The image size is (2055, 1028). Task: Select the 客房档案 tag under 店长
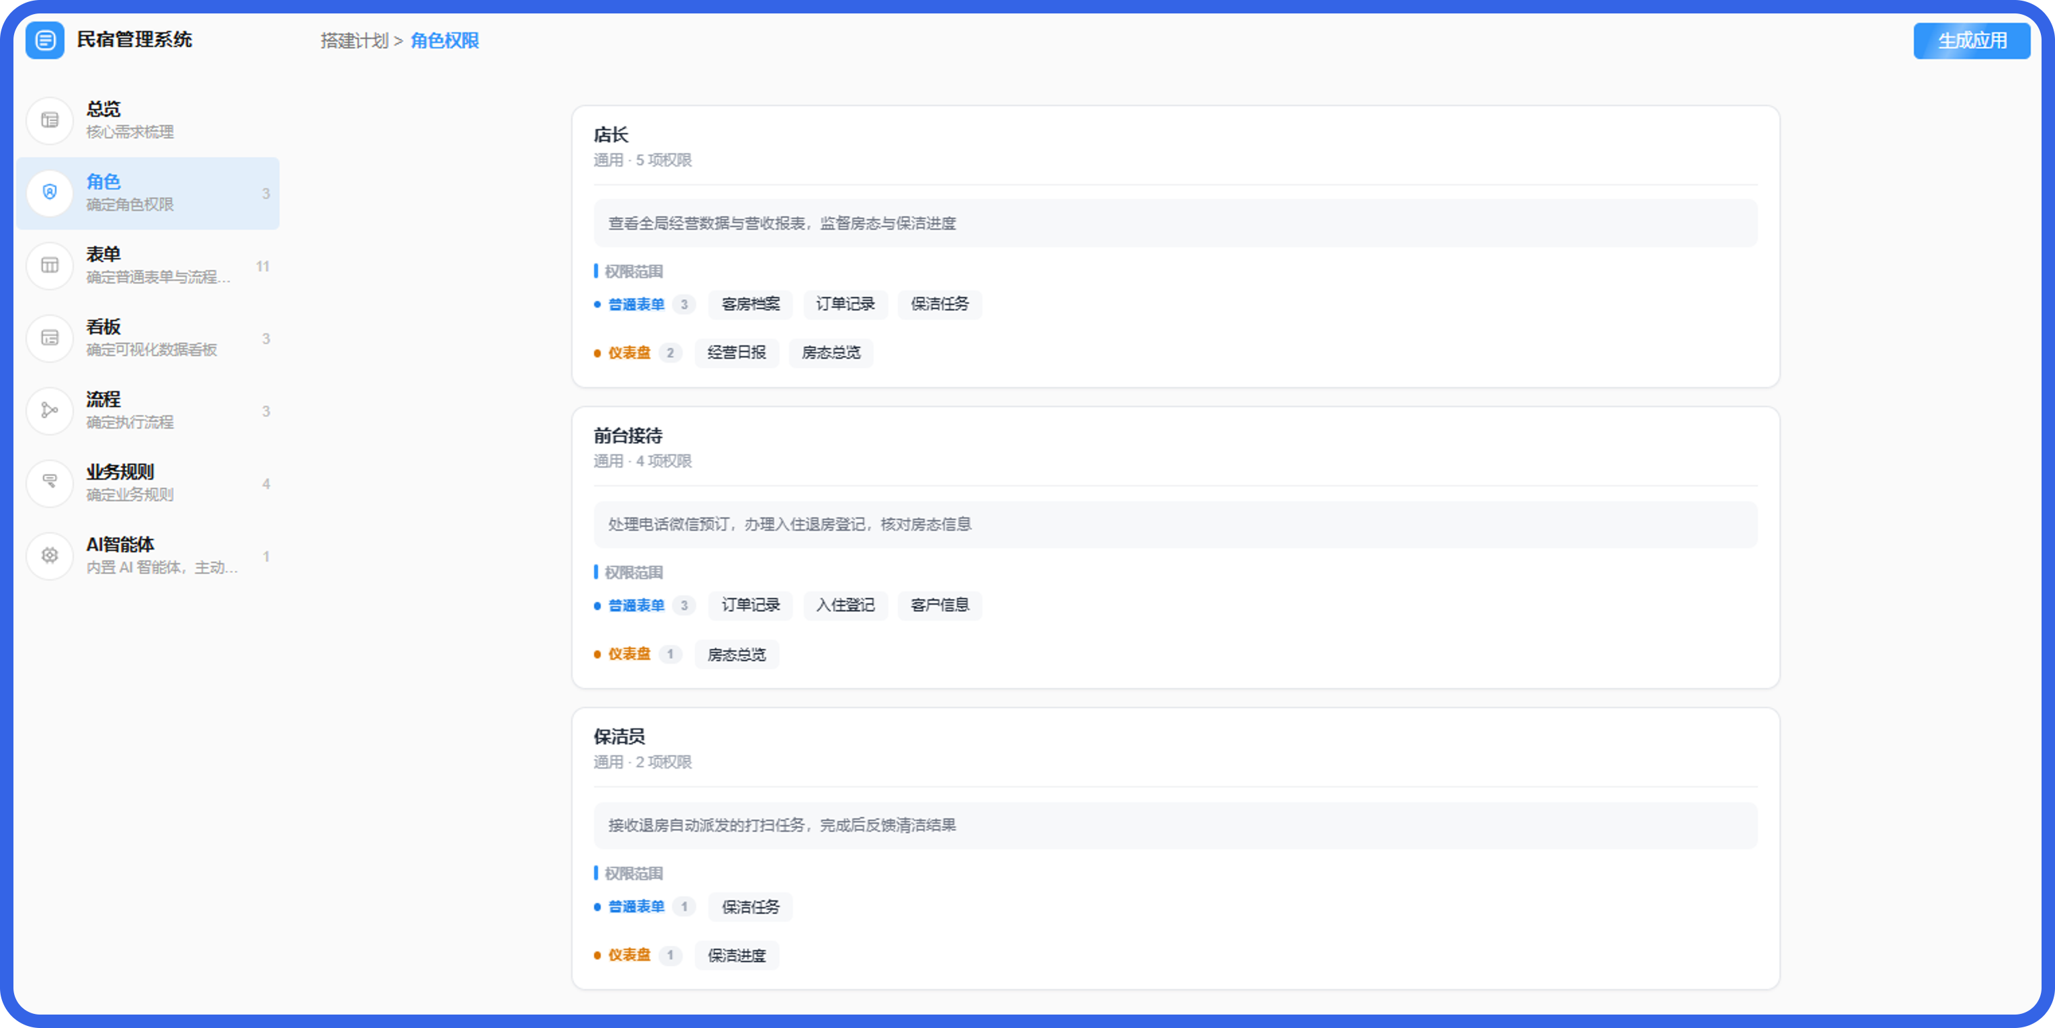[750, 304]
